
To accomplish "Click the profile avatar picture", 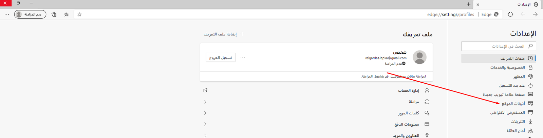I will click(419, 57).
